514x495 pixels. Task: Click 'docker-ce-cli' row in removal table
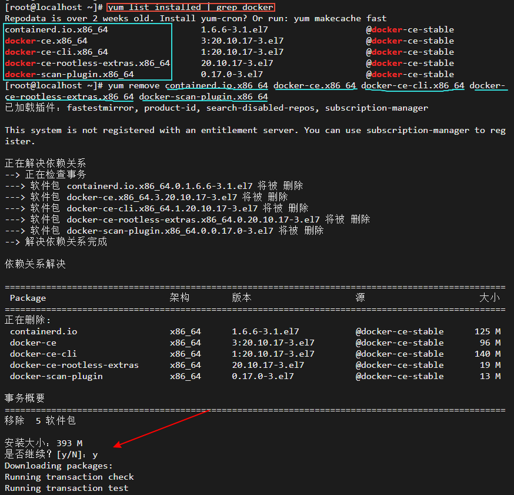(x=255, y=354)
